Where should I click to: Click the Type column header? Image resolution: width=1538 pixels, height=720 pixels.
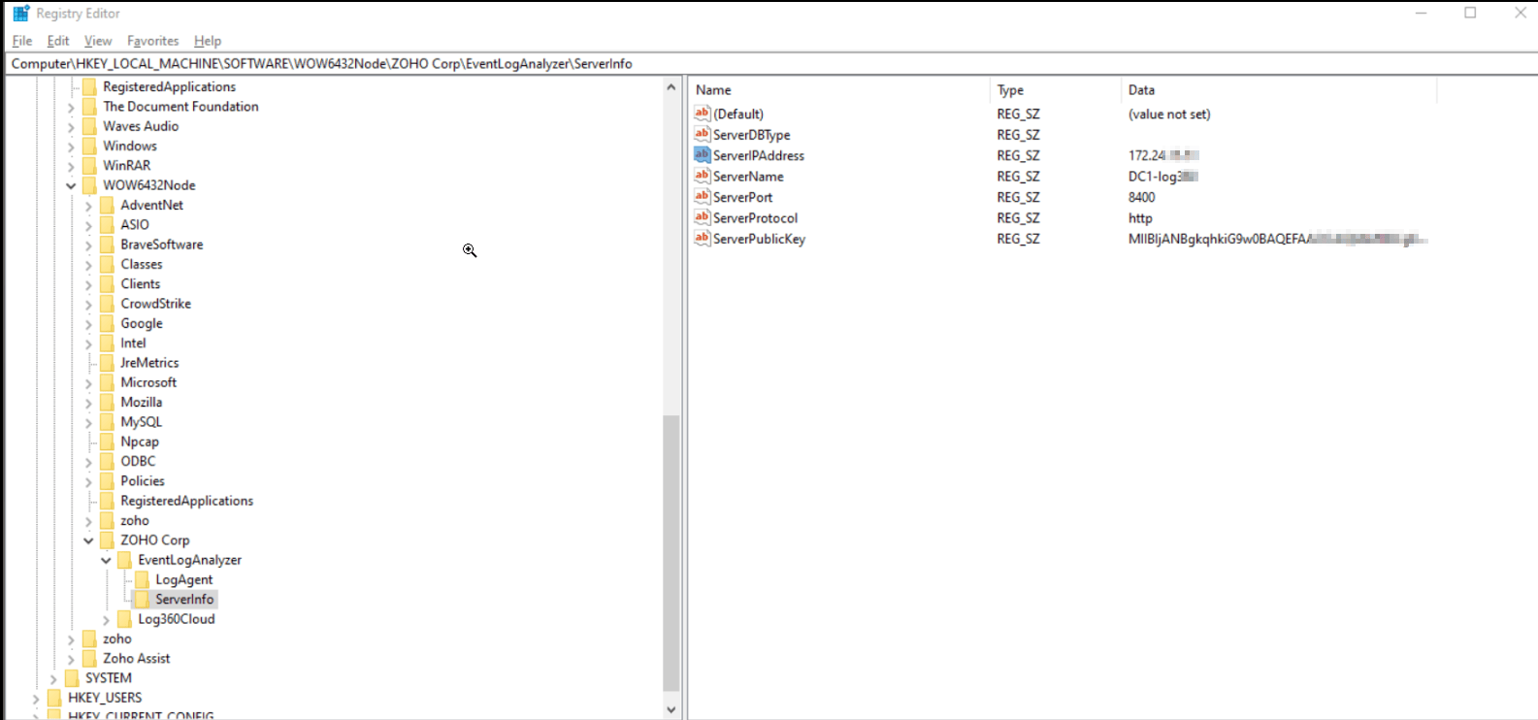click(1056, 89)
